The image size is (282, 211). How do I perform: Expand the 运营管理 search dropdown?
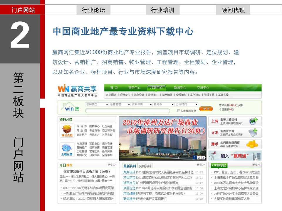[x=120, y=104]
